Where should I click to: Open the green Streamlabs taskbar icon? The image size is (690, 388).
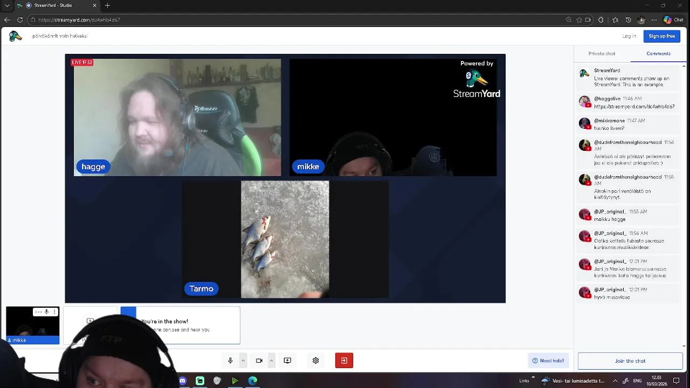coord(200,381)
